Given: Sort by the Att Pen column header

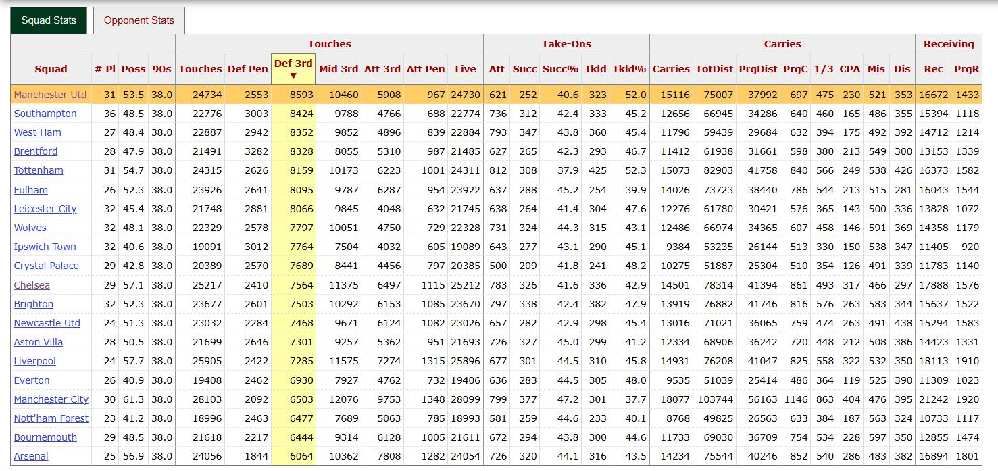Looking at the screenshot, I should click(x=426, y=69).
